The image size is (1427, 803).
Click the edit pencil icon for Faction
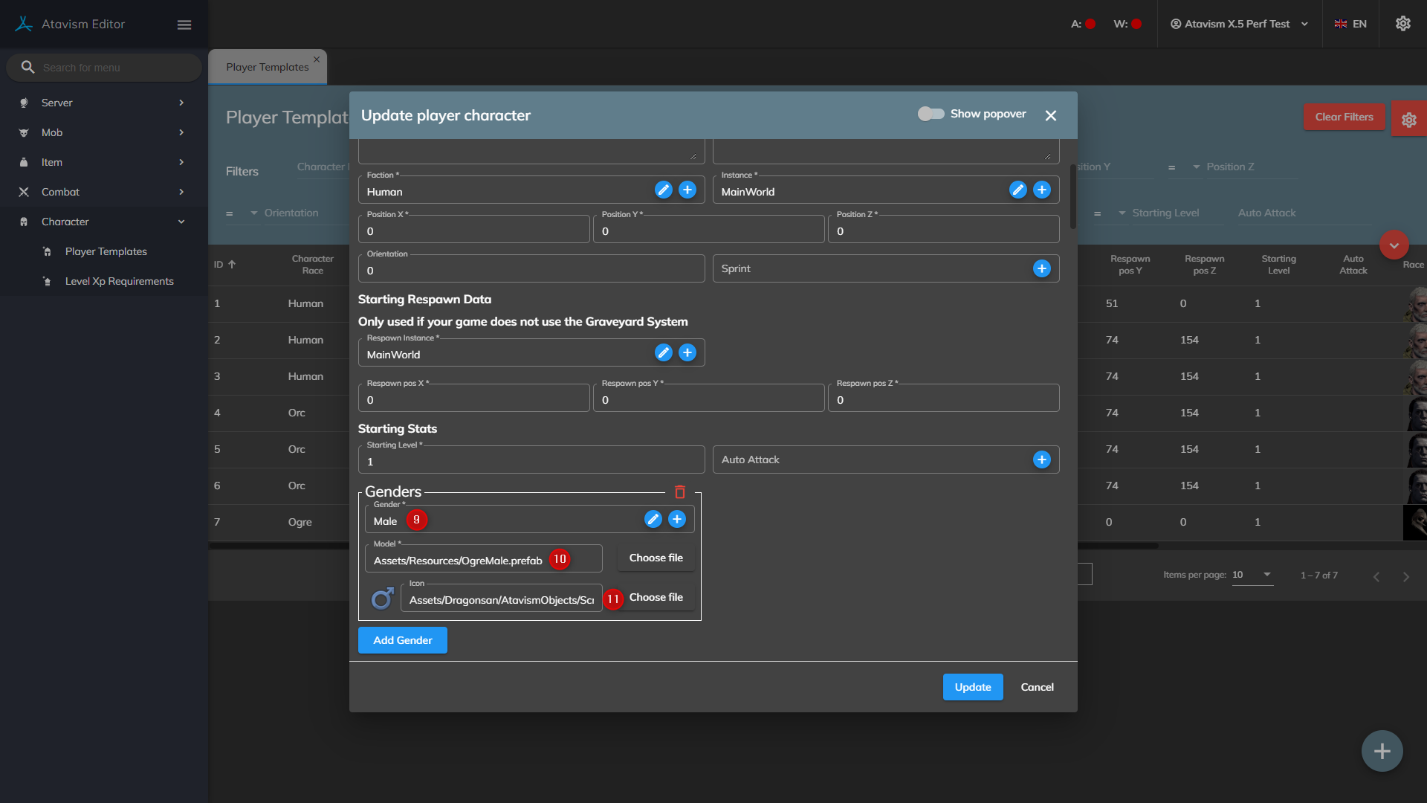click(663, 190)
